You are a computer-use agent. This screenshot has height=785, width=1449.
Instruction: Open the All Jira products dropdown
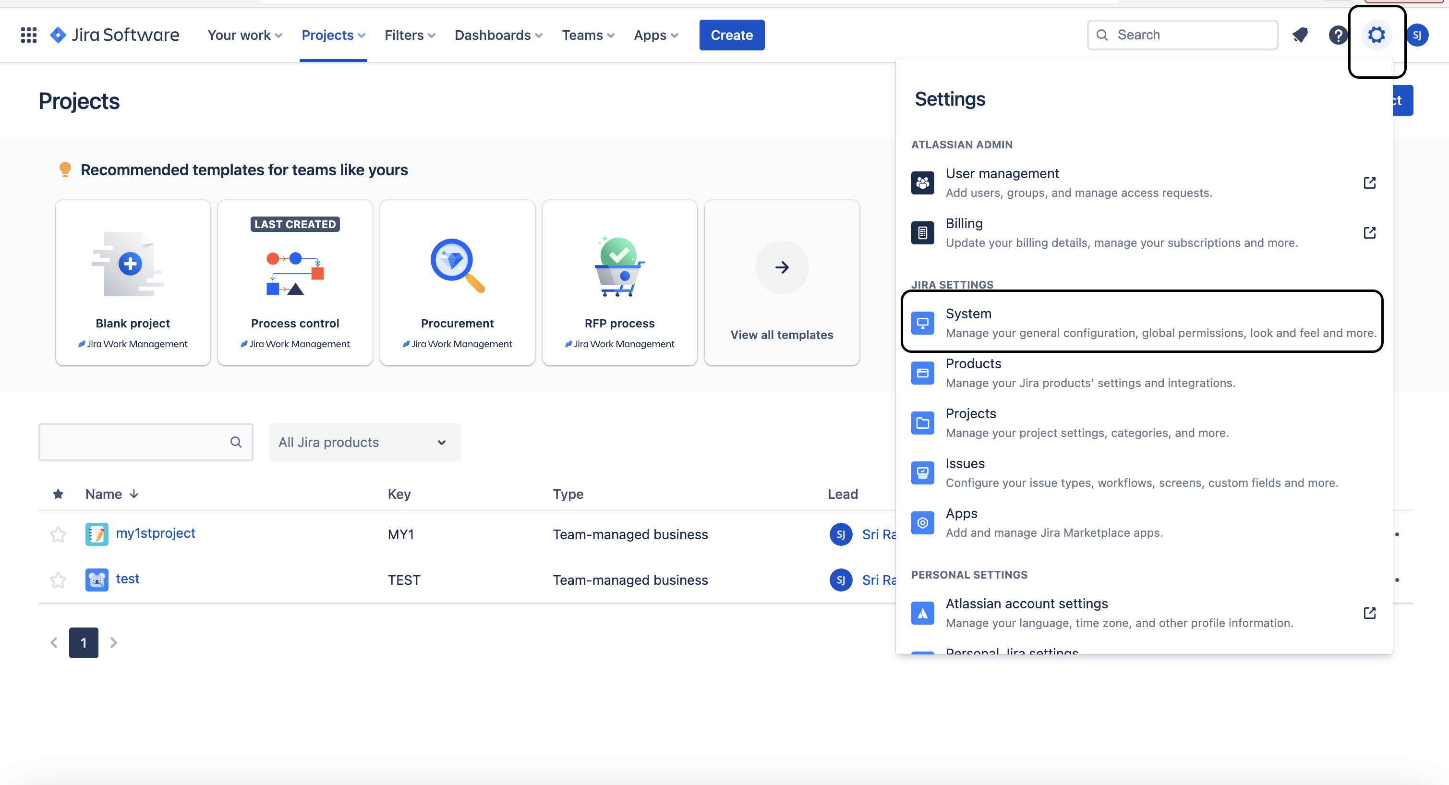364,442
